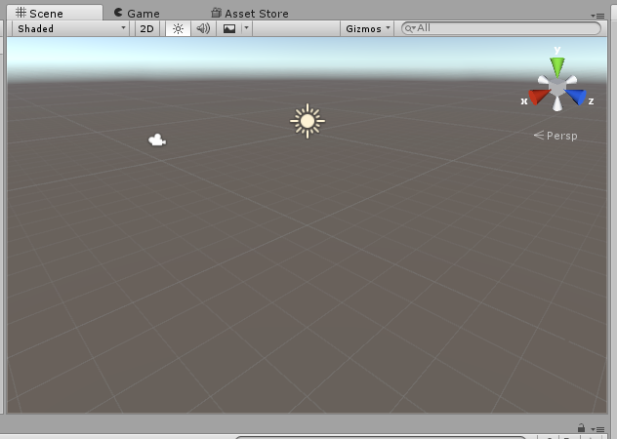Click the red X axis cone
The image size is (617, 439).
[x=538, y=97]
